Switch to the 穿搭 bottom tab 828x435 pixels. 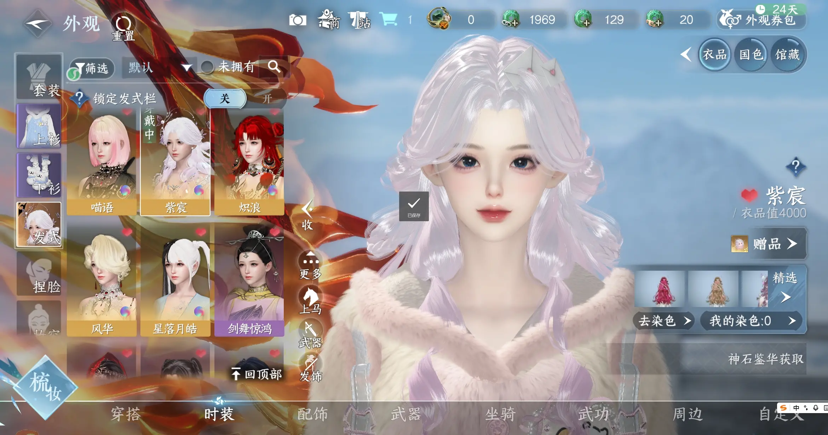(126, 414)
